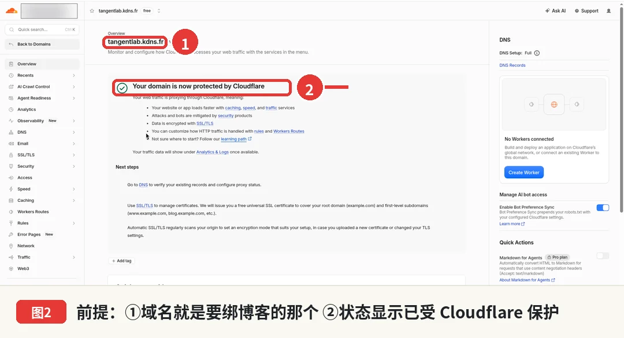Click the Cloudflare logo icon
This screenshot has height=338, width=624.
pyautogui.click(x=12, y=11)
